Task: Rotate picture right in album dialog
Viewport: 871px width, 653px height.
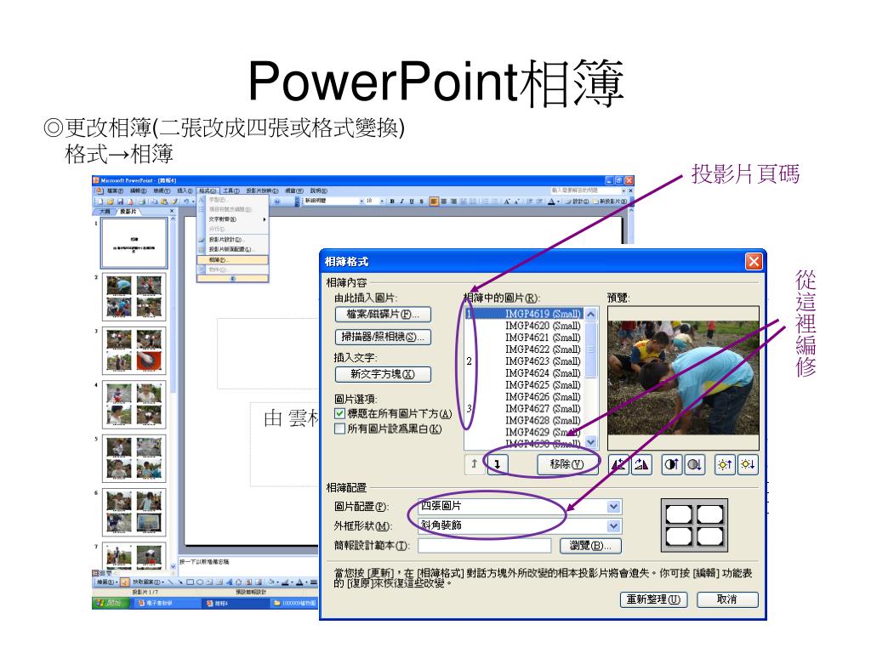Action: tap(641, 464)
